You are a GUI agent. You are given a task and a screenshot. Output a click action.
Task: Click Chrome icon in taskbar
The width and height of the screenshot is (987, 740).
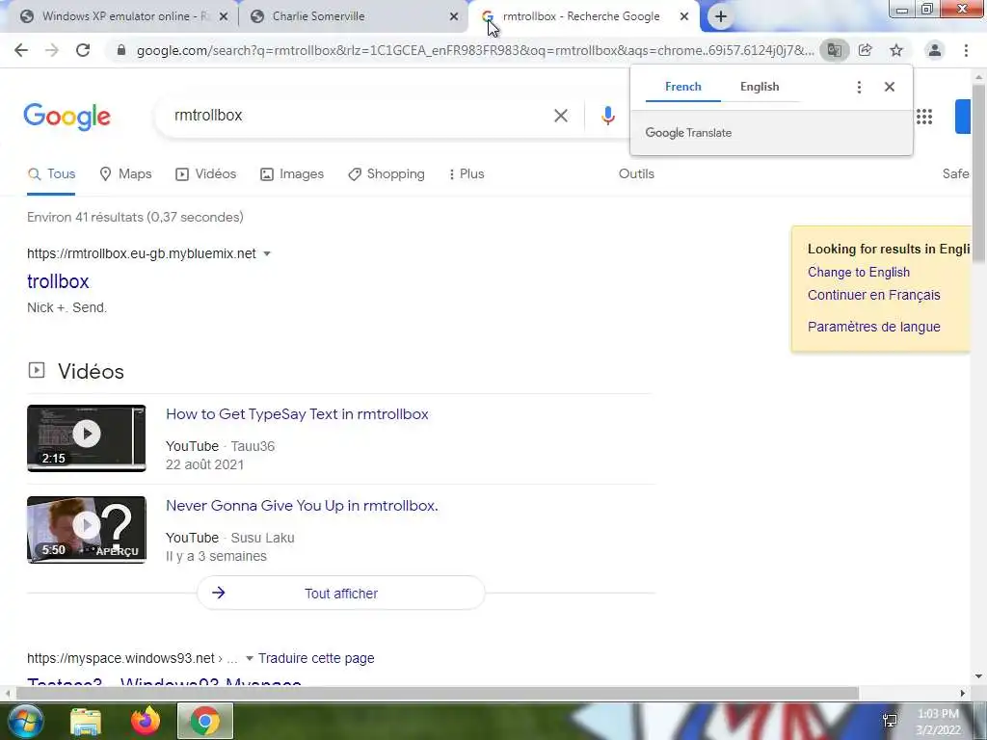(x=205, y=721)
